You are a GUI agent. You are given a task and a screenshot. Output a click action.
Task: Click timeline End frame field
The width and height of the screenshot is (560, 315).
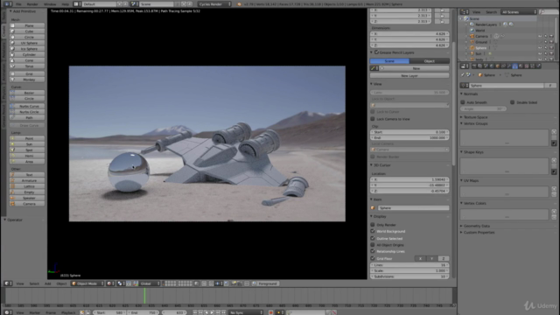tap(143, 312)
